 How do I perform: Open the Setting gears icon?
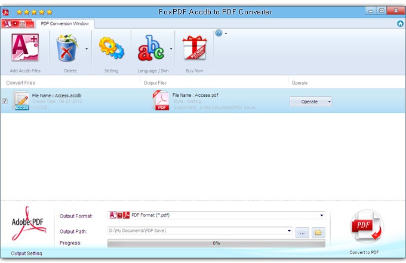pos(111,48)
